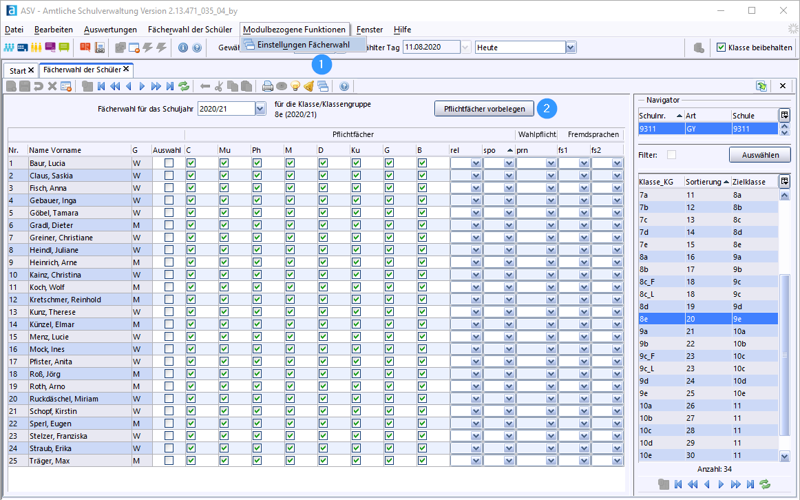Open the prn dropdown for Heindl, Juliane
The image size is (800, 500).
point(551,250)
